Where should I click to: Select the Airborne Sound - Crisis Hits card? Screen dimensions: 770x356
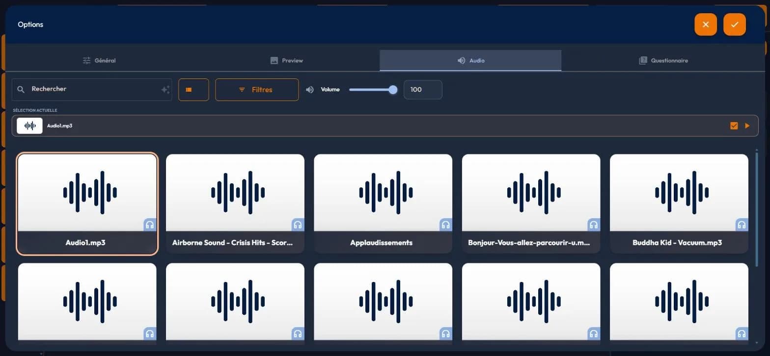235,204
